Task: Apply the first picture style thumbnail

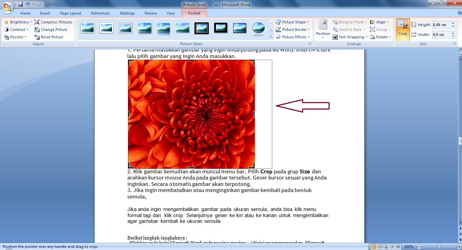Action: coord(88,28)
